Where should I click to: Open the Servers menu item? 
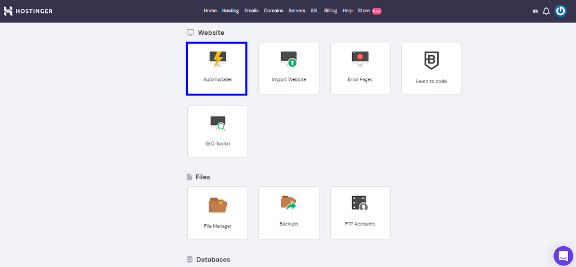click(297, 11)
